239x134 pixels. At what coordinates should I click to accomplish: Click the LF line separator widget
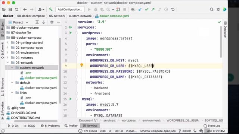pos(110,131)
